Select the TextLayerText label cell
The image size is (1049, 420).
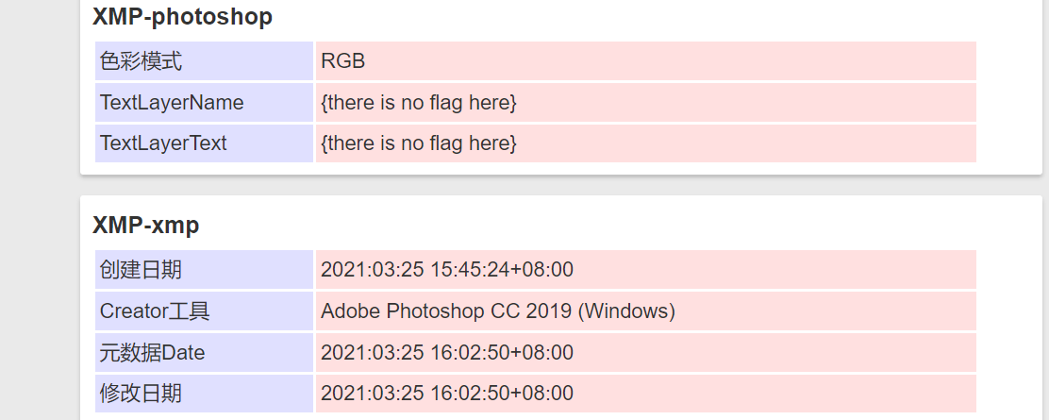tap(204, 143)
